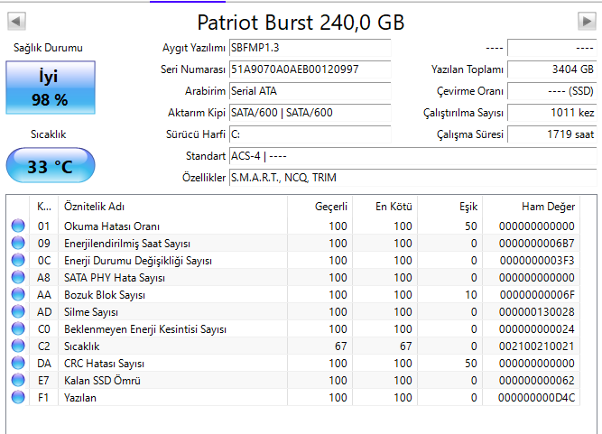Viewport: 602px width, 434px height.
Task: Select the CRC Hatası Sayısı row name
Action: (104, 364)
